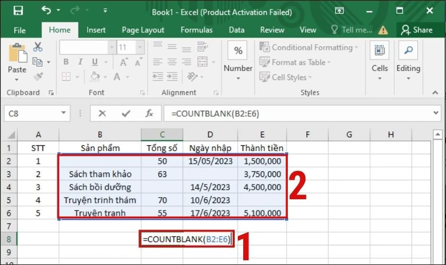Open Conditional Formatting menu
The width and height of the screenshot is (446, 265).
pos(309,47)
